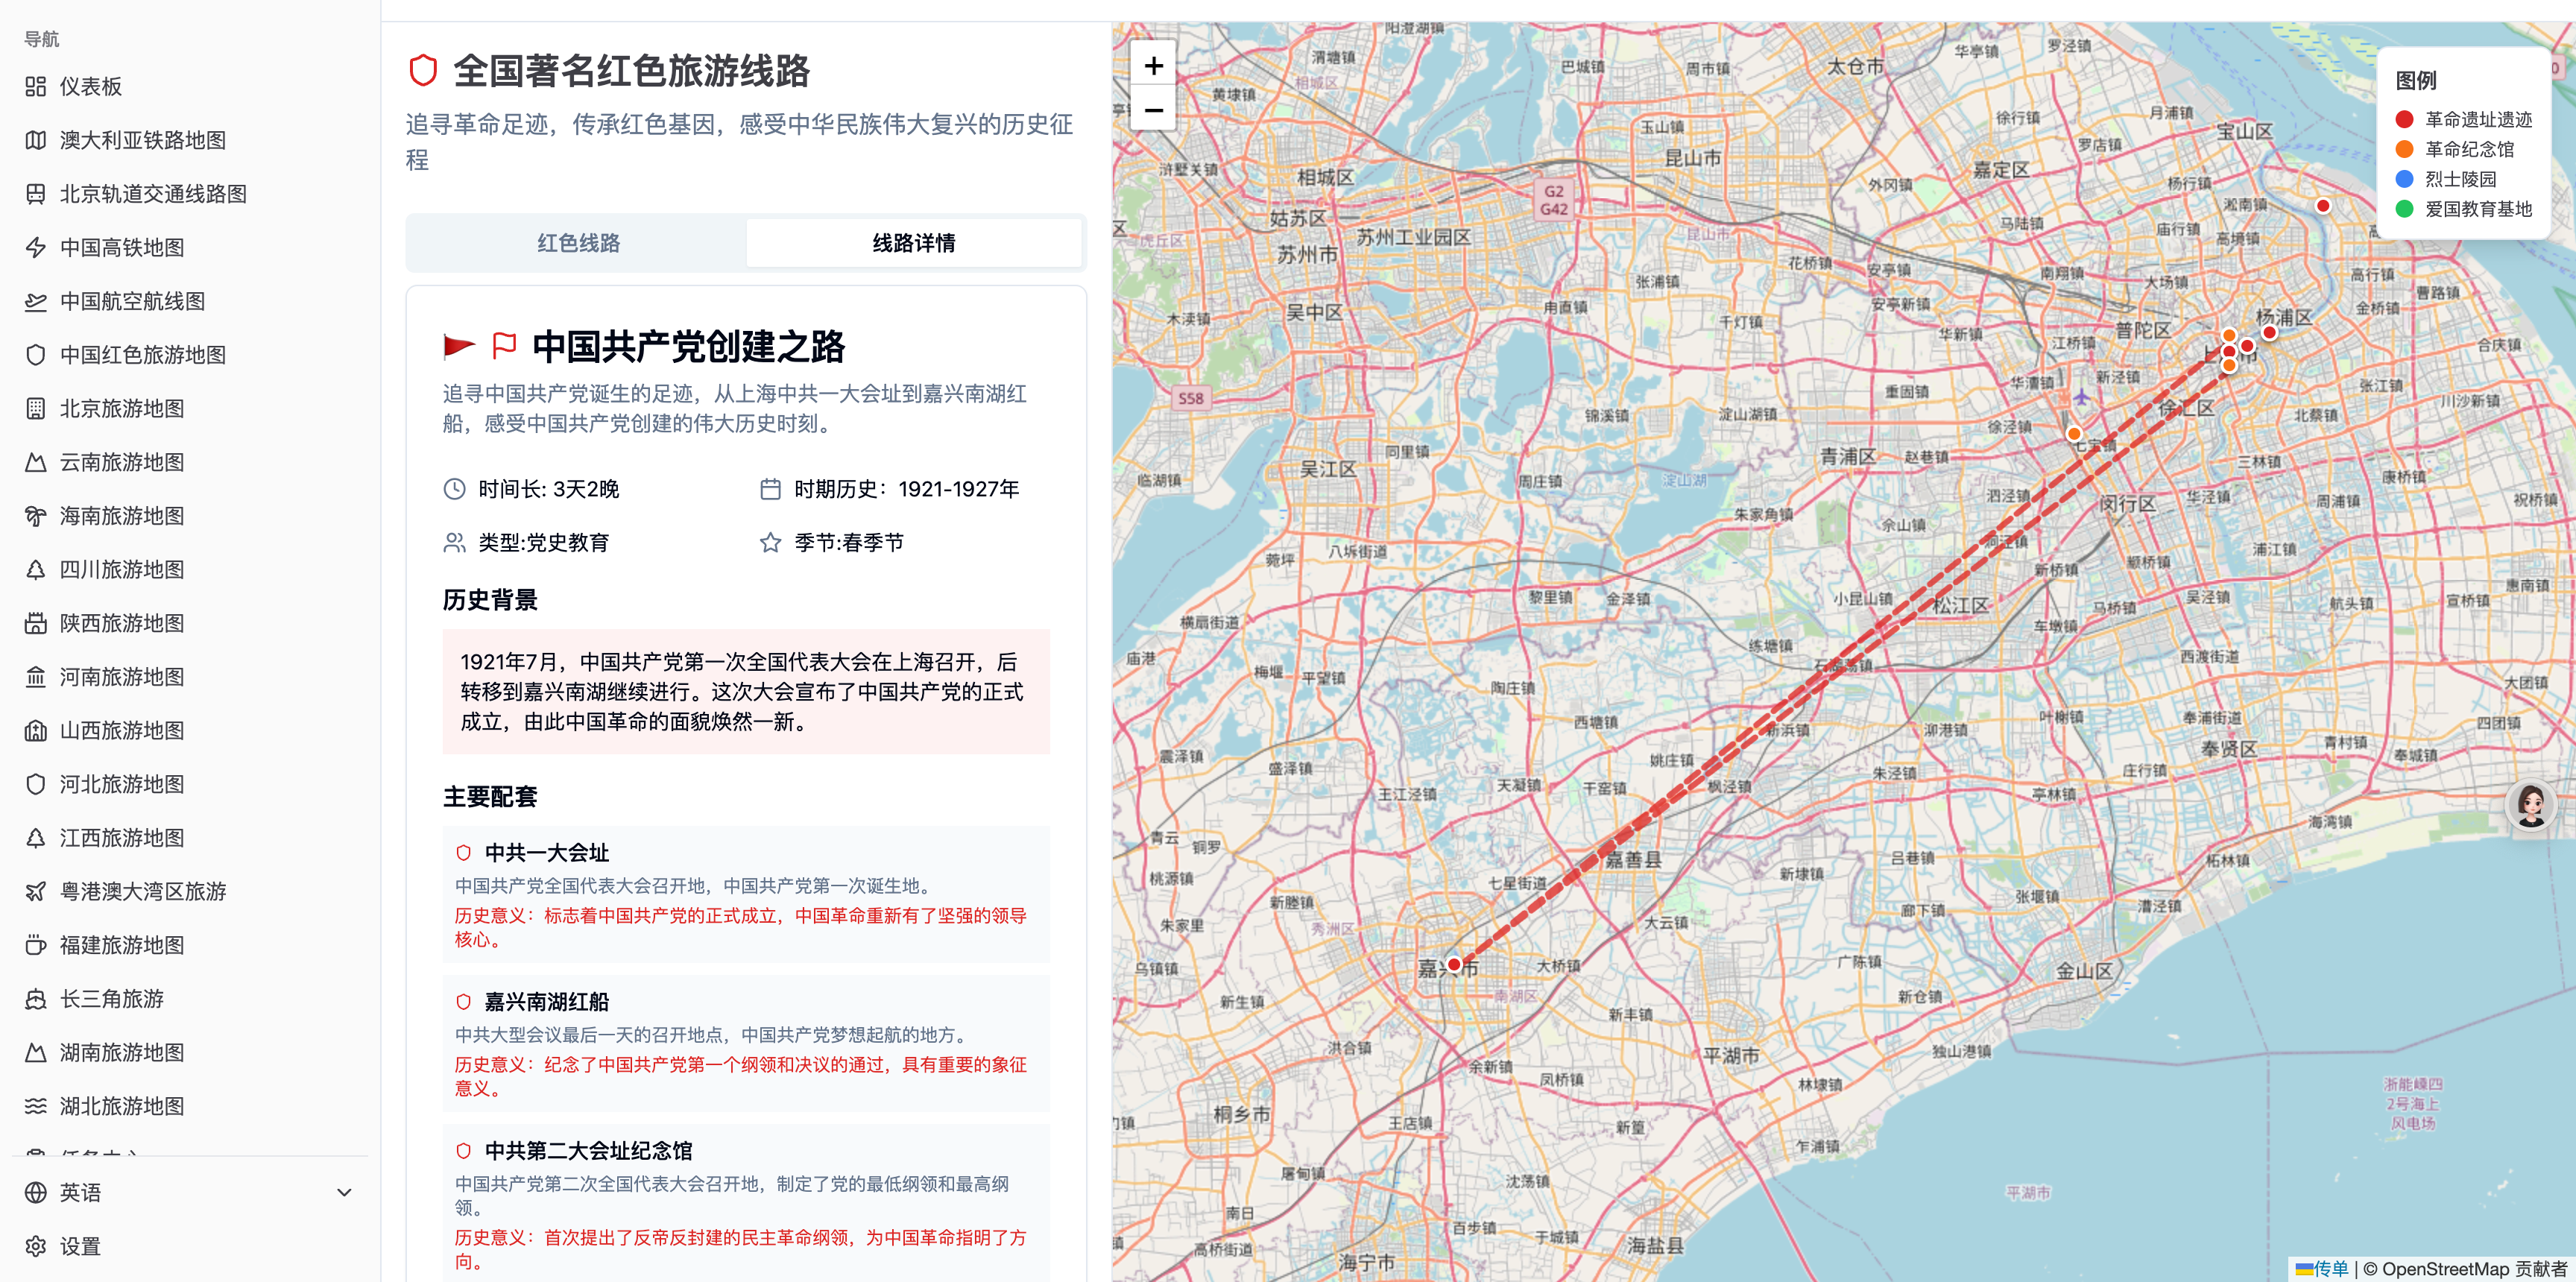Switch to the 红色线路 tab
2576x1282 pixels.
578,243
